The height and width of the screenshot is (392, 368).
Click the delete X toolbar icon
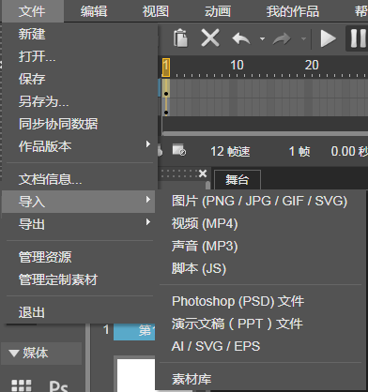[210, 38]
